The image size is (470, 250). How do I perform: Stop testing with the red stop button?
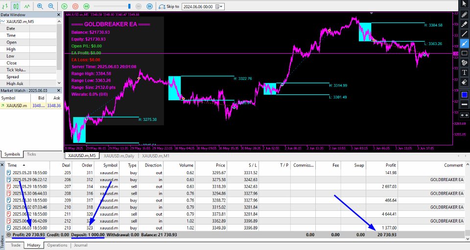tap(75, 6)
